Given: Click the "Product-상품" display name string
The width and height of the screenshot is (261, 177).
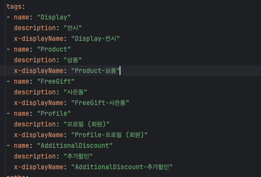Looking at the screenshot, I should 96,71.
